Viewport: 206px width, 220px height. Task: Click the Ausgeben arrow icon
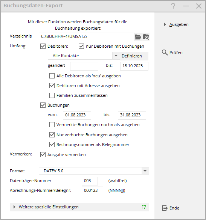point(165,24)
